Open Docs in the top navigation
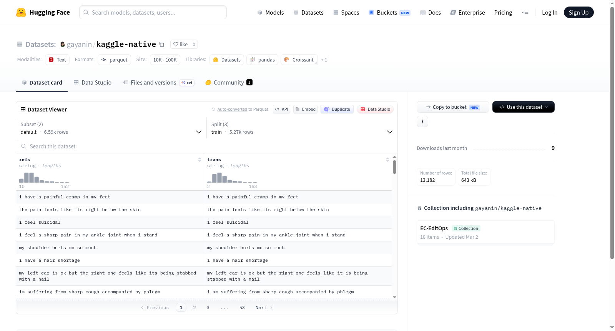Viewport: 615px width, 331px height. coord(430,12)
